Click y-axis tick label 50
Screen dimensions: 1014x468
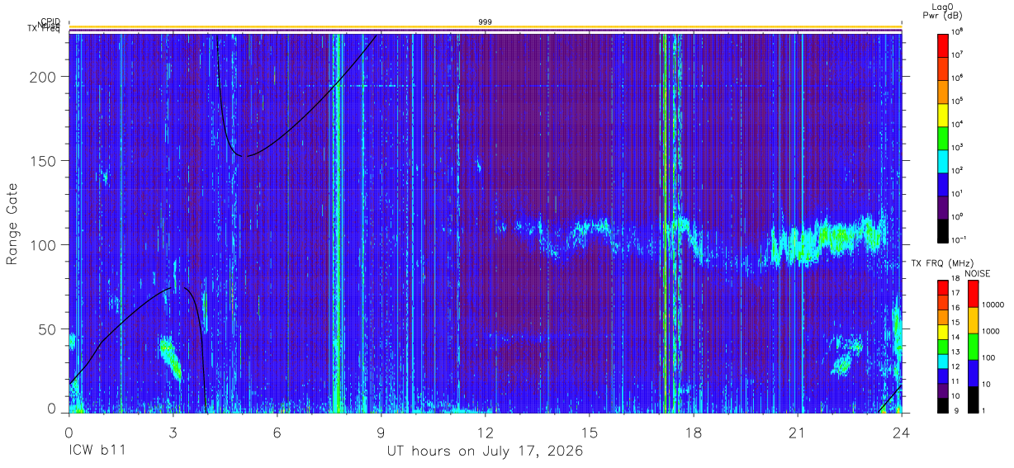coord(46,329)
